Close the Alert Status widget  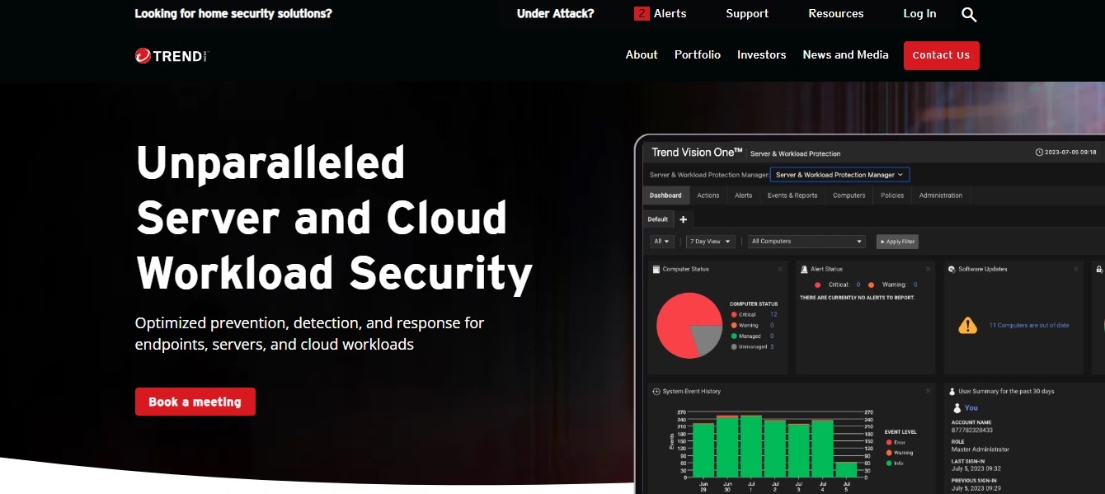(928, 269)
